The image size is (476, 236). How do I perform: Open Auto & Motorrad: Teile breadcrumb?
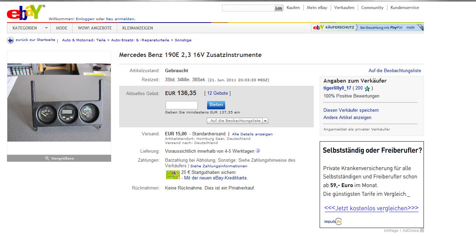pyautogui.click(x=84, y=40)
